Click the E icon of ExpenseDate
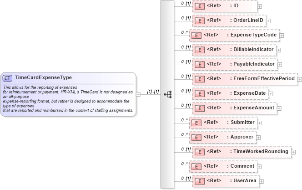The width and height of the screenshot is (302, 190). [x=200, y=94]
